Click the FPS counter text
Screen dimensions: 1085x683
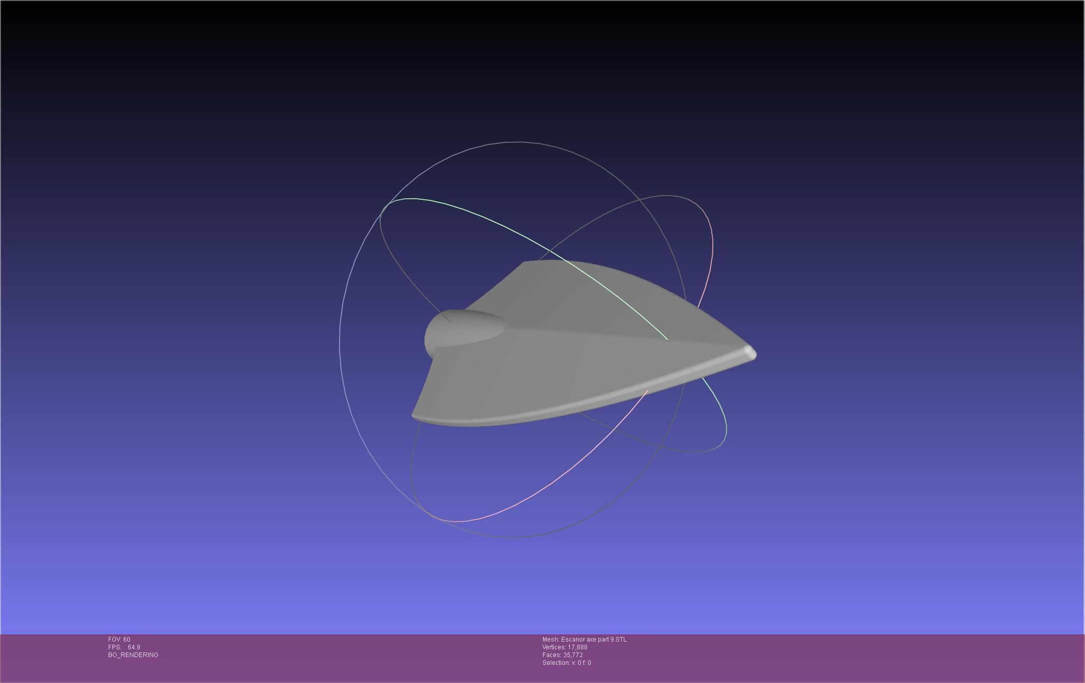pyautogui.click(x=124, y=647)
